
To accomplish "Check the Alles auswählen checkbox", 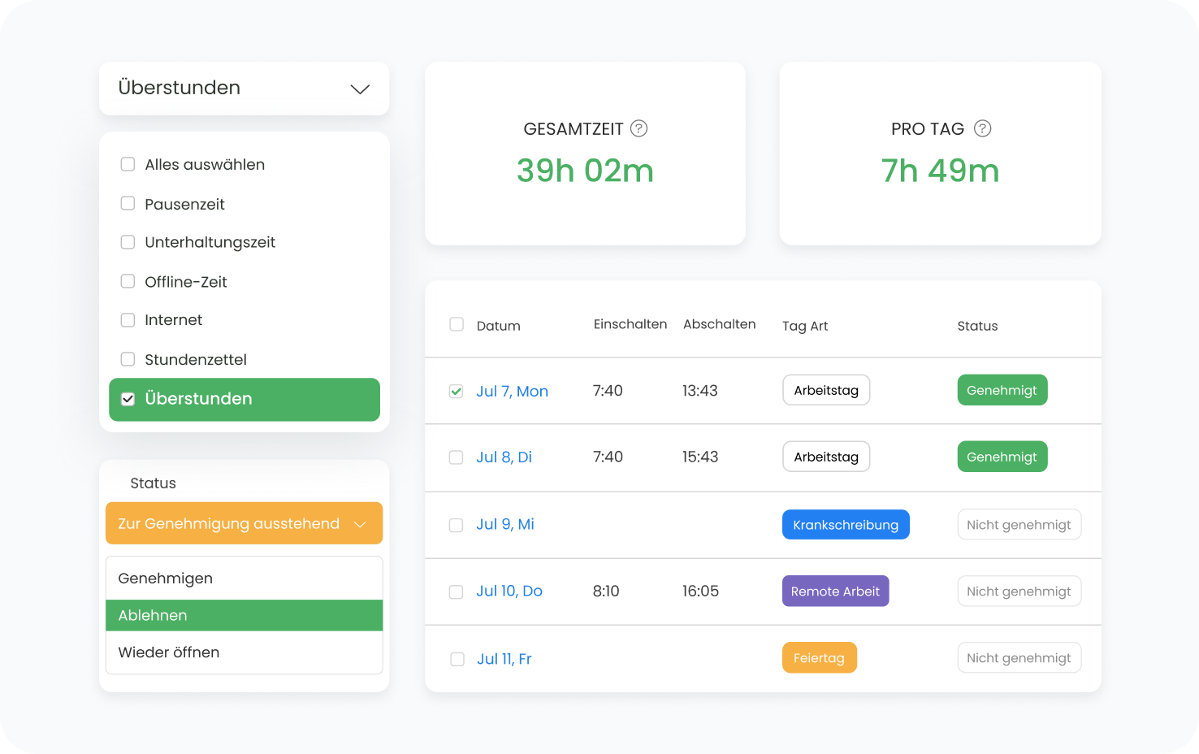I will 128,164.
